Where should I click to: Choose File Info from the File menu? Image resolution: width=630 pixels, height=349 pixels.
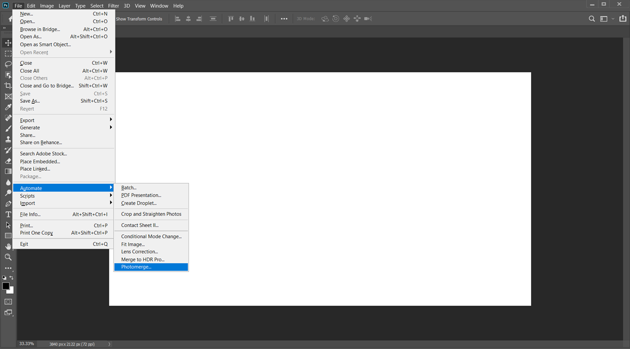(x=64, y=214)
